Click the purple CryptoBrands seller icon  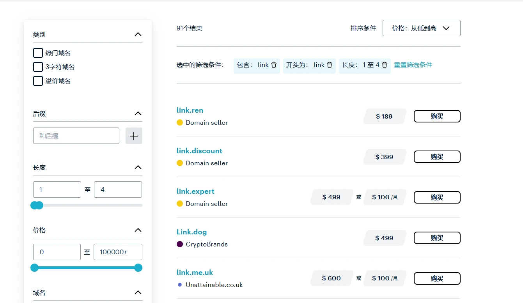click(180, 244)
